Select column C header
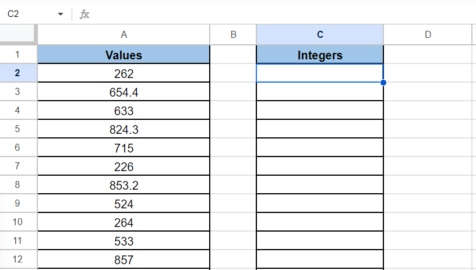Screen dimensions: 476x270 pyautogui.click(x=320, y=34)
